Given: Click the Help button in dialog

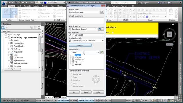Looking at the screenshot, I should point(98,92).
